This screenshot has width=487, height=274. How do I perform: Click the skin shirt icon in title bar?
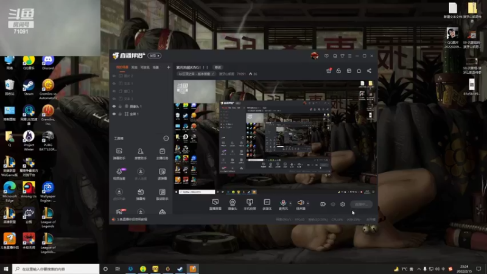tap(342, 56)
